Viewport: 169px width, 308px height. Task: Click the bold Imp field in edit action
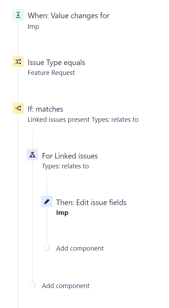coord(62,213)
